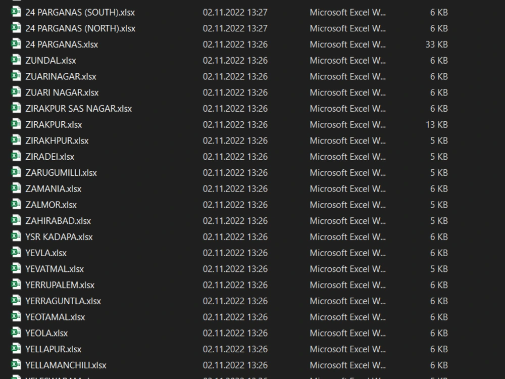Screen dimensions: 505x379
Task: Select the file name ZAMANIA.xlsx
Action: pos(53,189)
